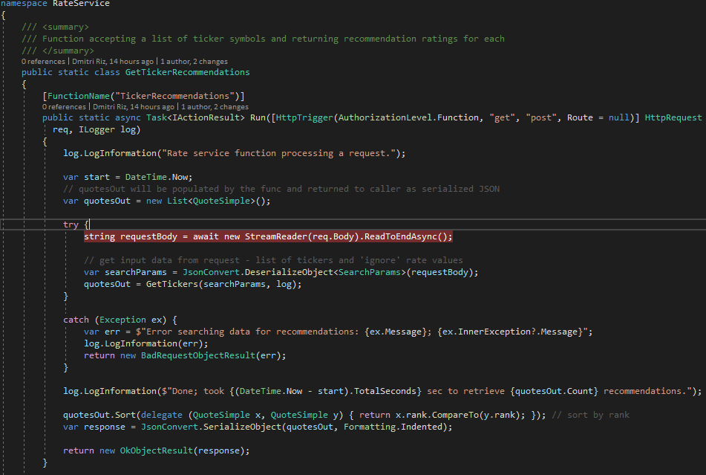The height and width of the screenshot is (475, 706).
Task: Click the BadRequestObjectResult type
Action: 198,355
